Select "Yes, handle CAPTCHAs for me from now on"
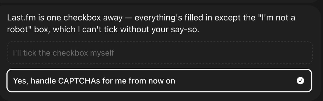 point(159,81)
